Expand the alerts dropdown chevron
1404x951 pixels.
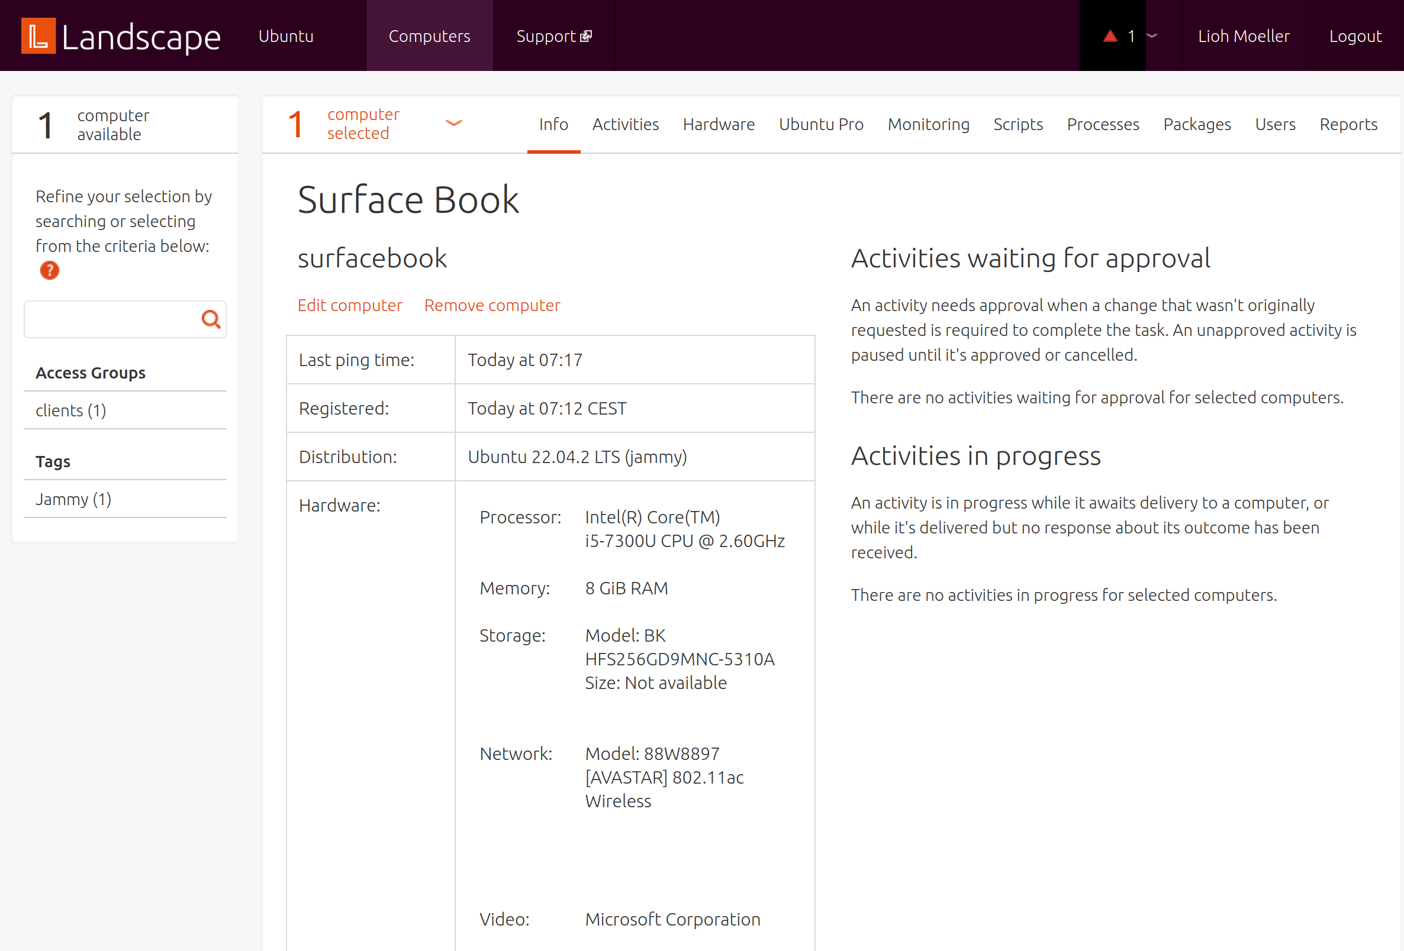click(x=1152, y=35)
